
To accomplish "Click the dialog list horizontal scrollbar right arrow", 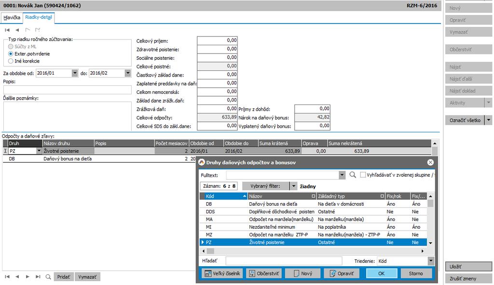I will point(423,251).
